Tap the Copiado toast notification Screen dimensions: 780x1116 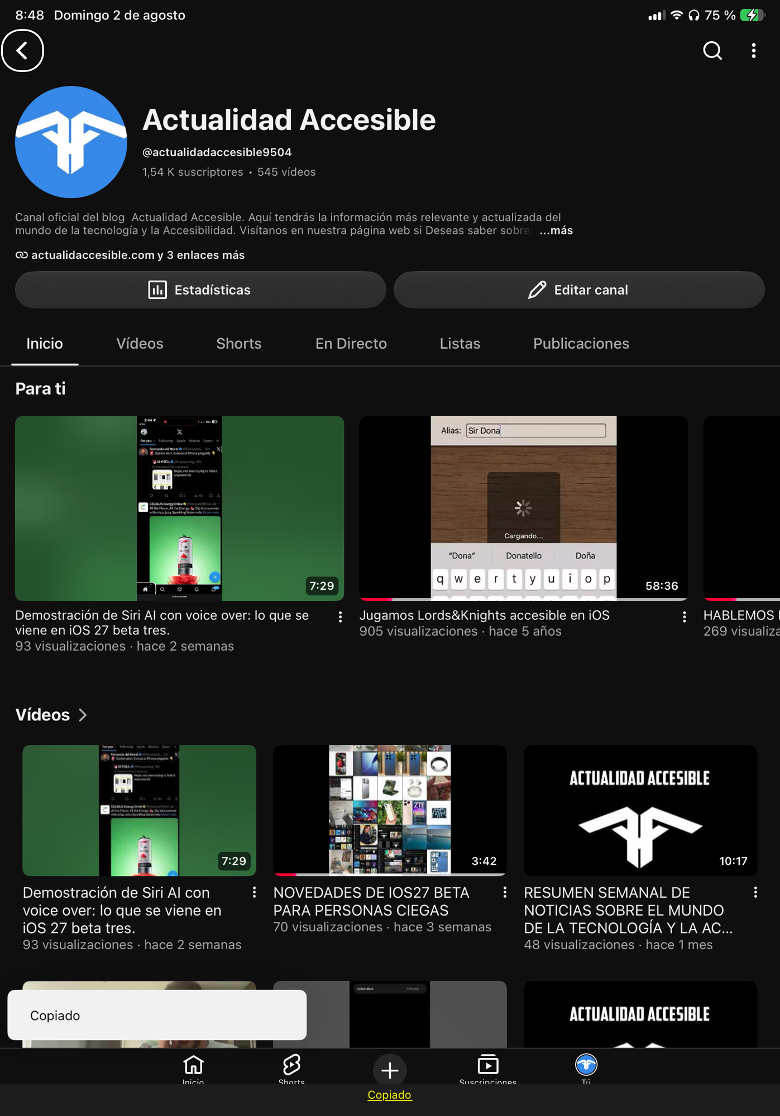coord(157,1015)
